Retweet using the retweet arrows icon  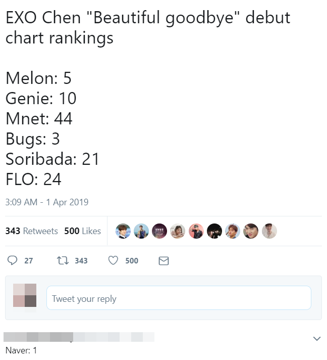click(x=63, y=260)
